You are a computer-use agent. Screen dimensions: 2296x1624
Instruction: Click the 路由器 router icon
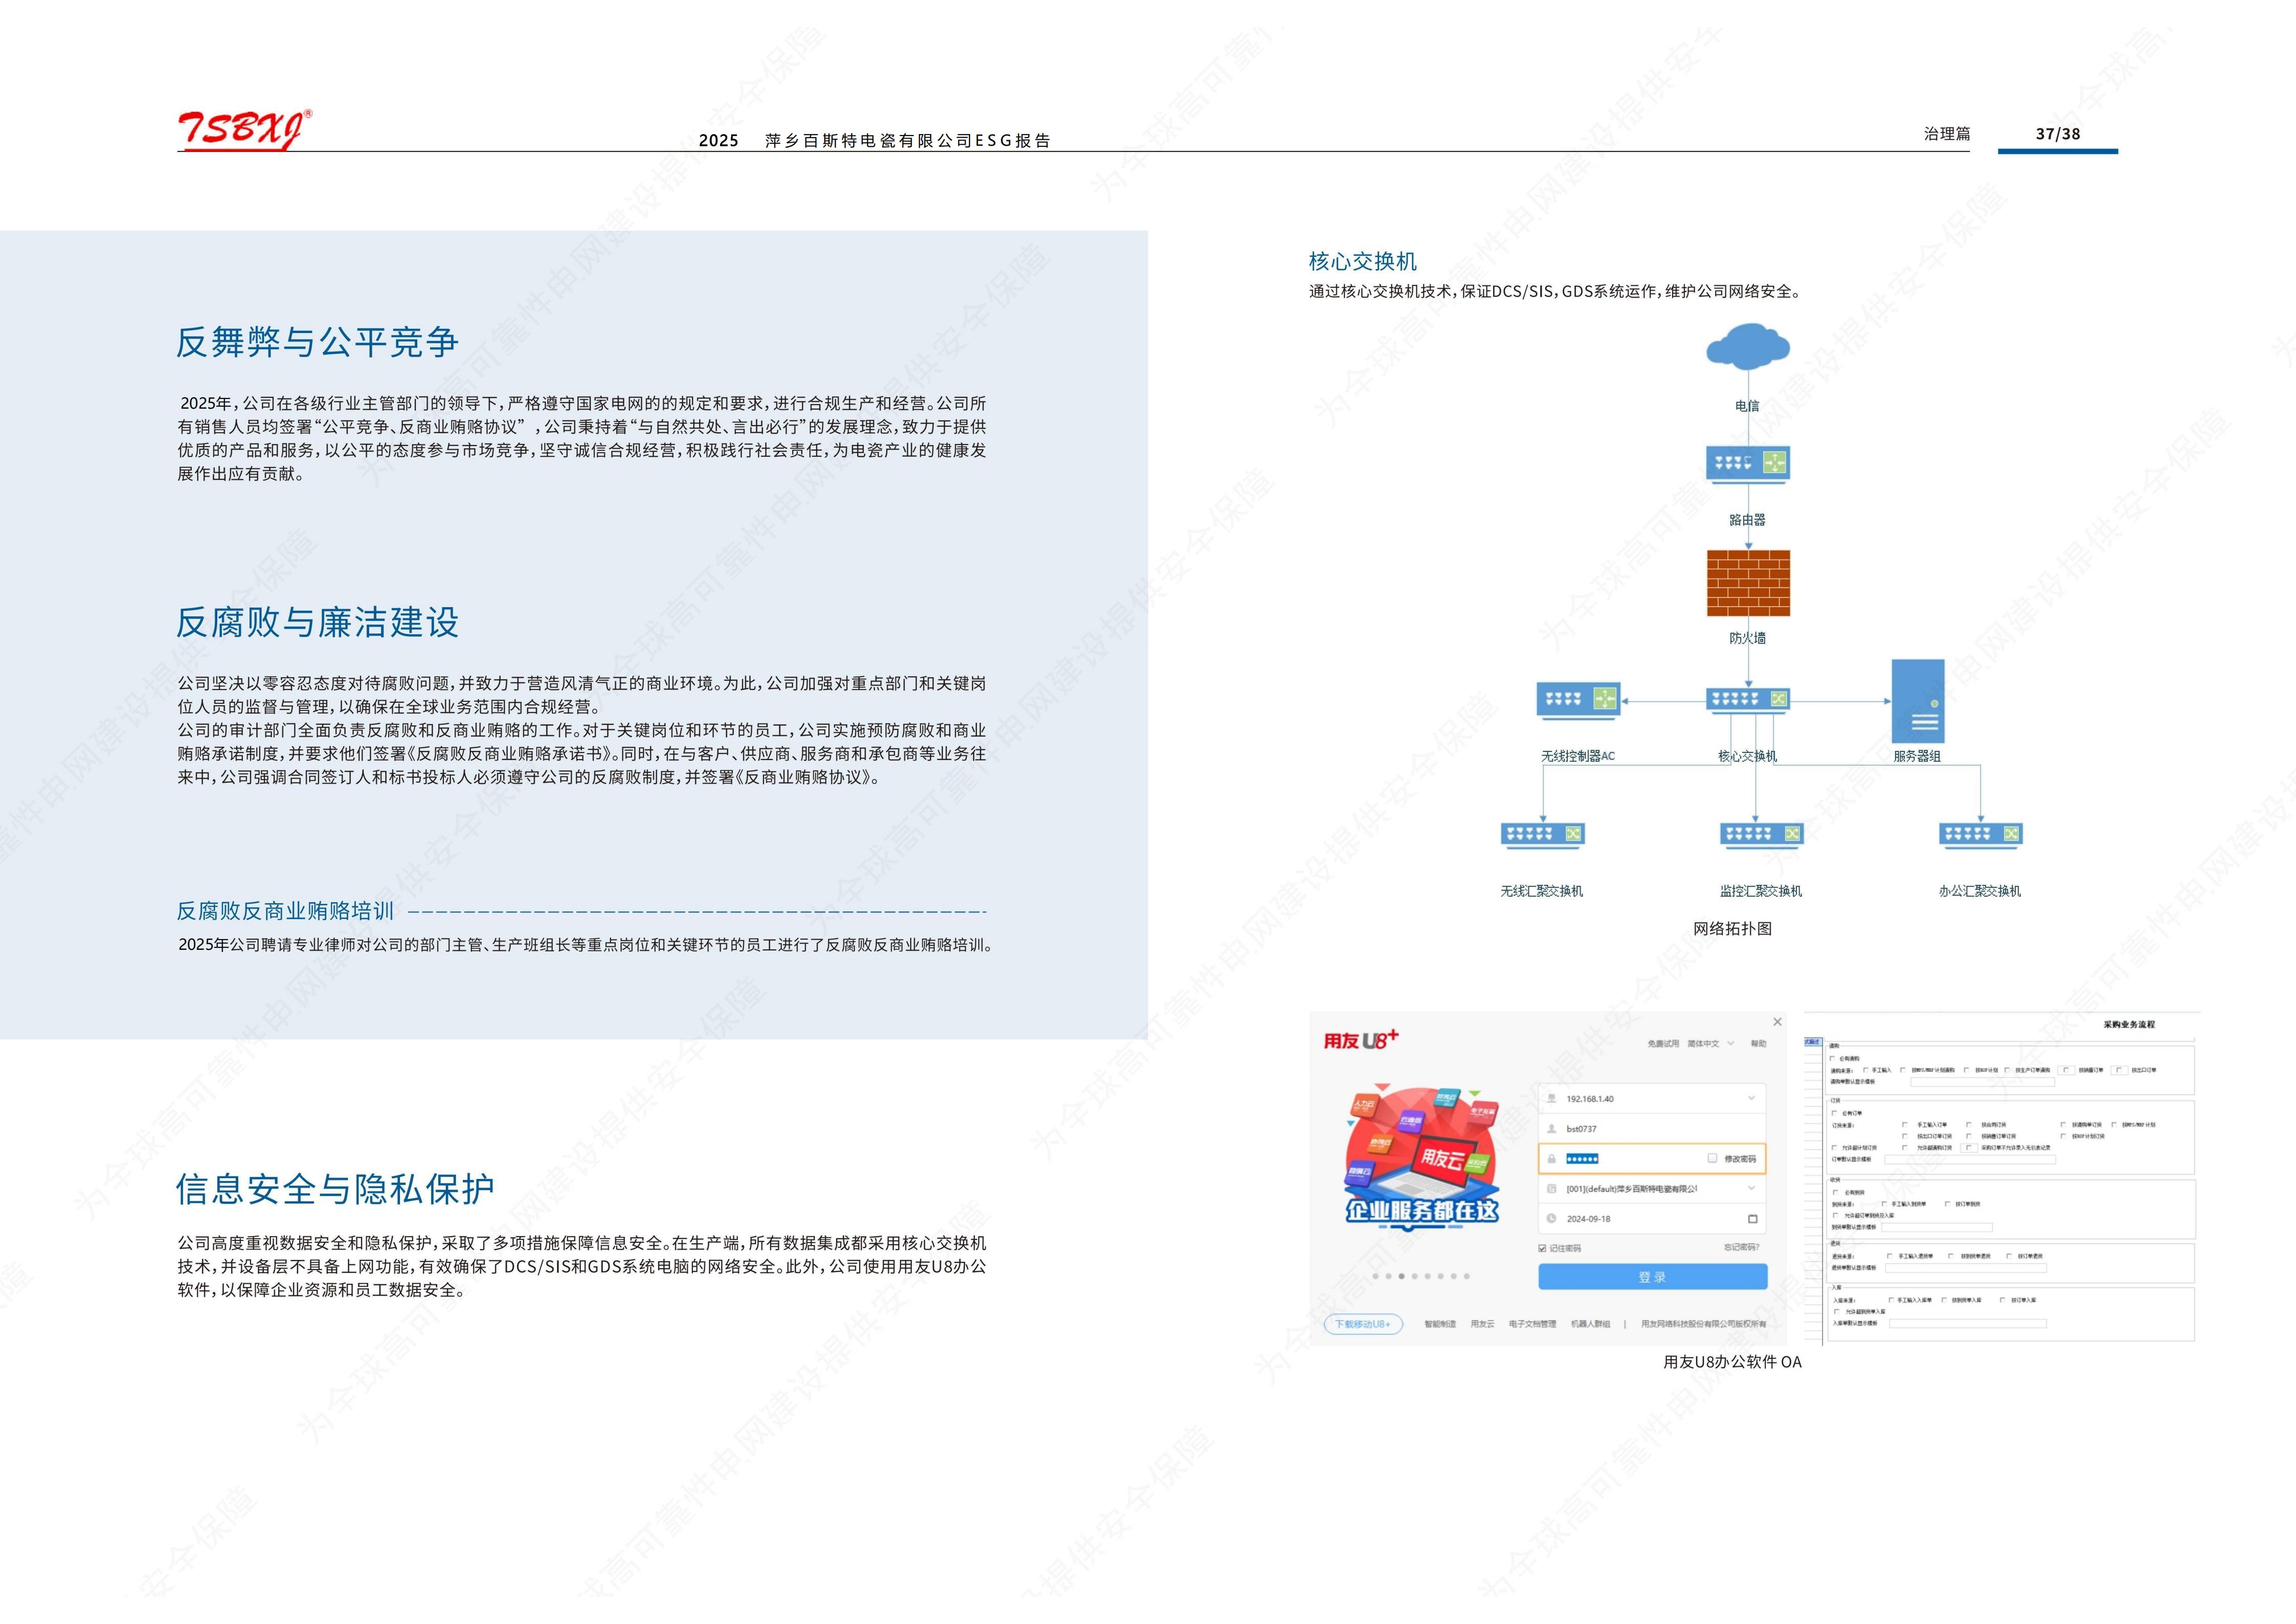[x=1747, y=463]
